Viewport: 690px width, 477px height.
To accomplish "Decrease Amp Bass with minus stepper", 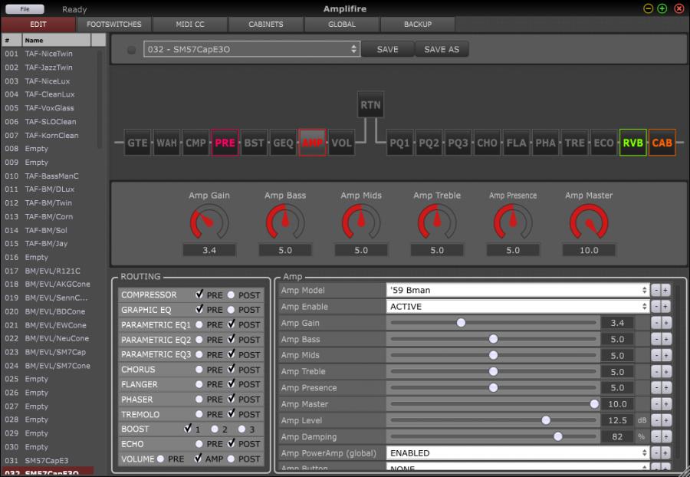I will (x=656, y=339).
